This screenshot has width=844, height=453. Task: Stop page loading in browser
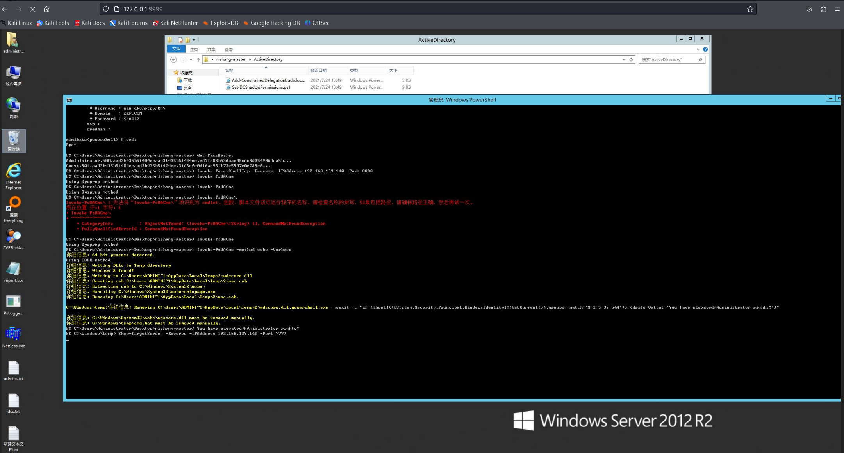pyautogui.click(x=33, y=9)
